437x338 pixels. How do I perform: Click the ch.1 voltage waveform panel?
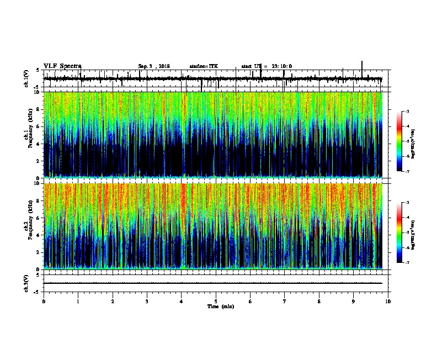coord(216,78)
